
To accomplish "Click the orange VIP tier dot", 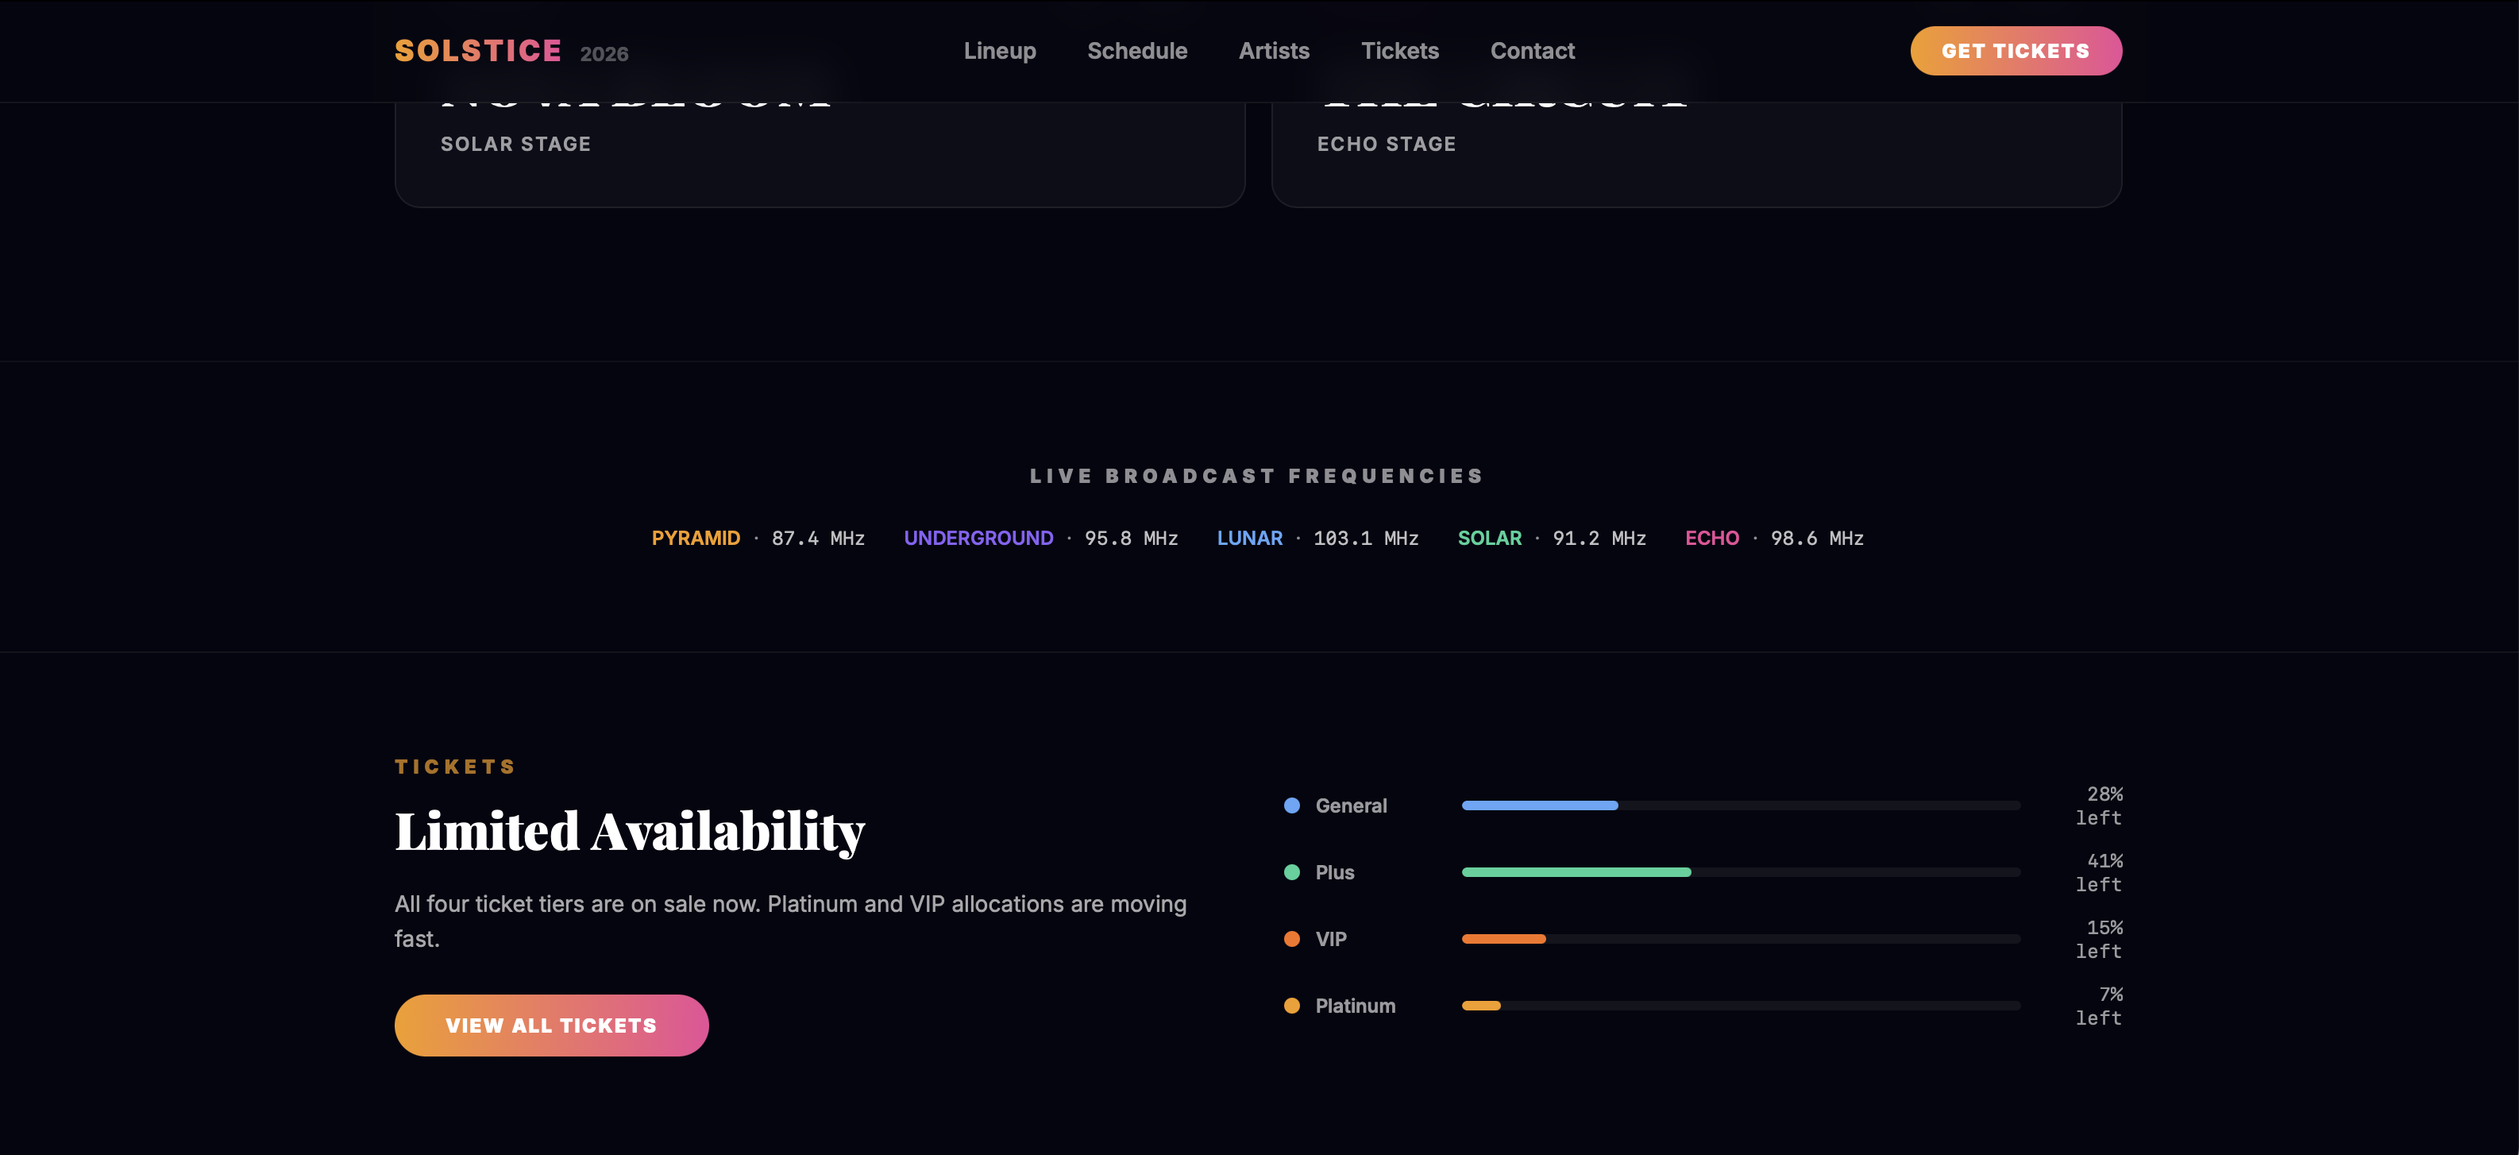I will [x=1290, y=939].
